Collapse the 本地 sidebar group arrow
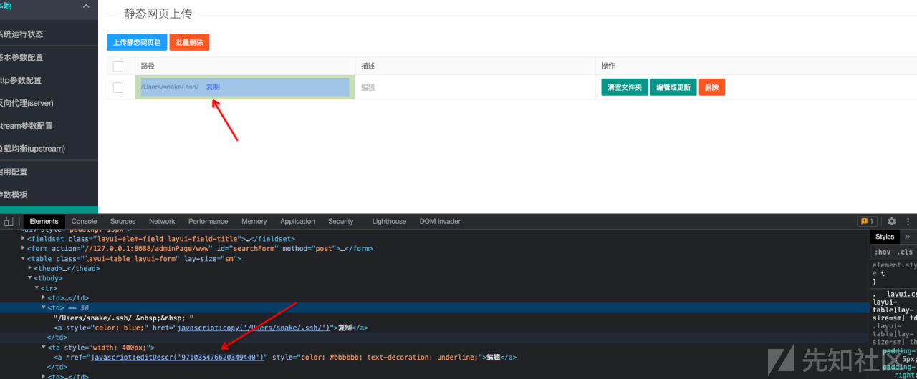The image size is (917, 379). pyautogui.click(x=86, y=6)
